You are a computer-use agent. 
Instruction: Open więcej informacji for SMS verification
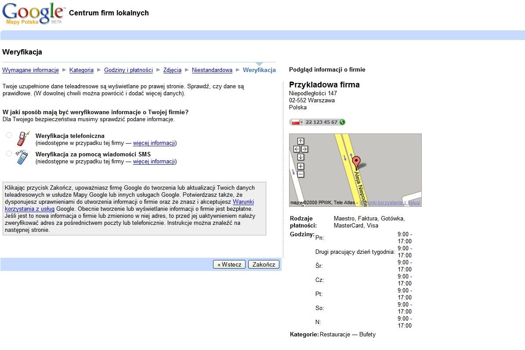pyautogui.click(x=154, y=161)
